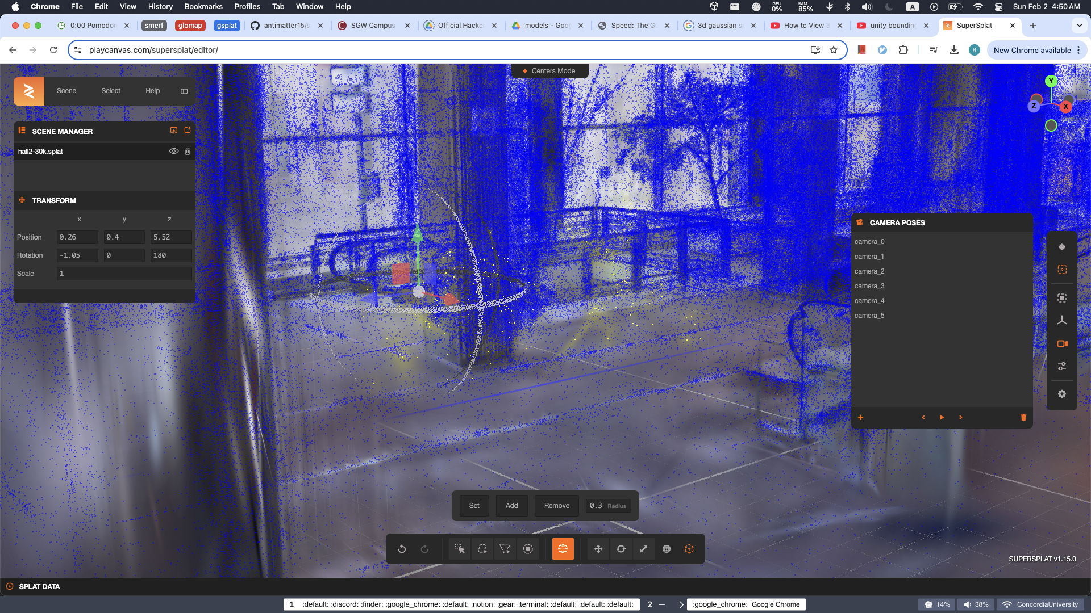Click the Set button
The width and height of the screenshot is (1091, 613).
point(474,506)
